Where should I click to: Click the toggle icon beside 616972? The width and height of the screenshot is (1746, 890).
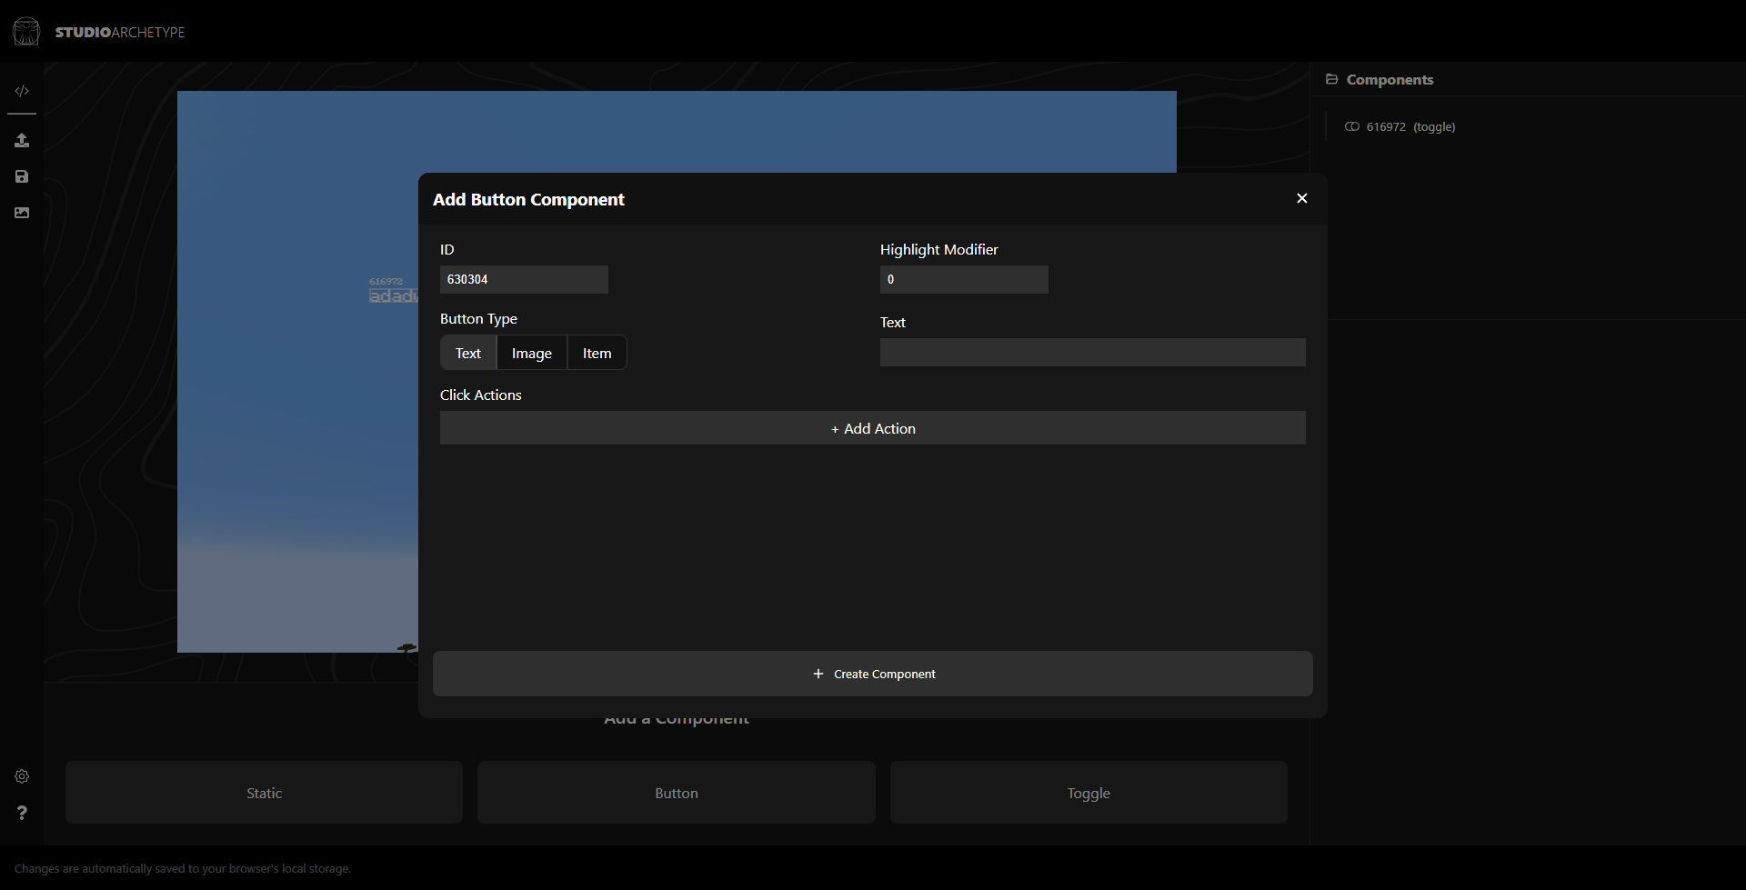pos(1352,126)
